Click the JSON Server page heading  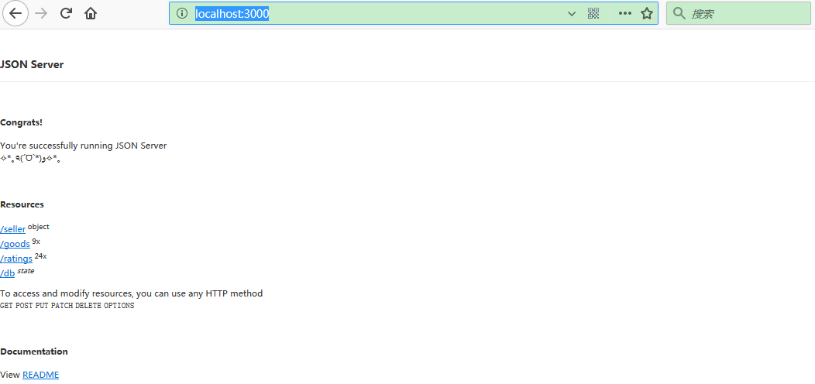32,65
